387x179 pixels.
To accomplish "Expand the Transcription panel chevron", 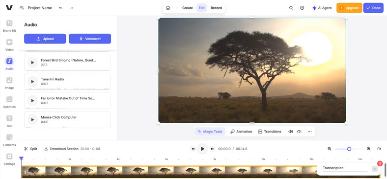I will 374,169.
